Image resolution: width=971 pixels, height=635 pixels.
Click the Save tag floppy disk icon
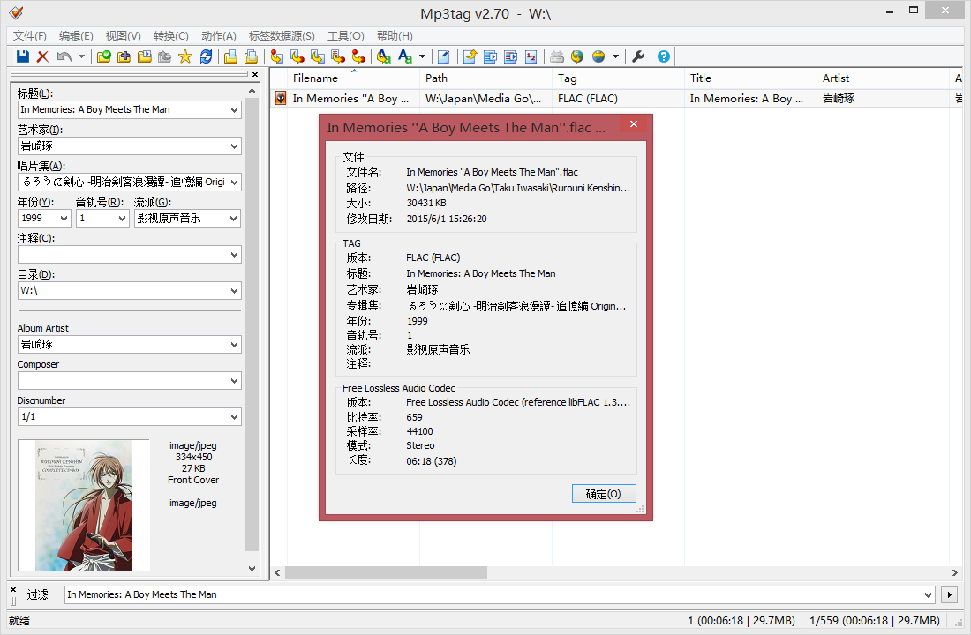(23, 56)
